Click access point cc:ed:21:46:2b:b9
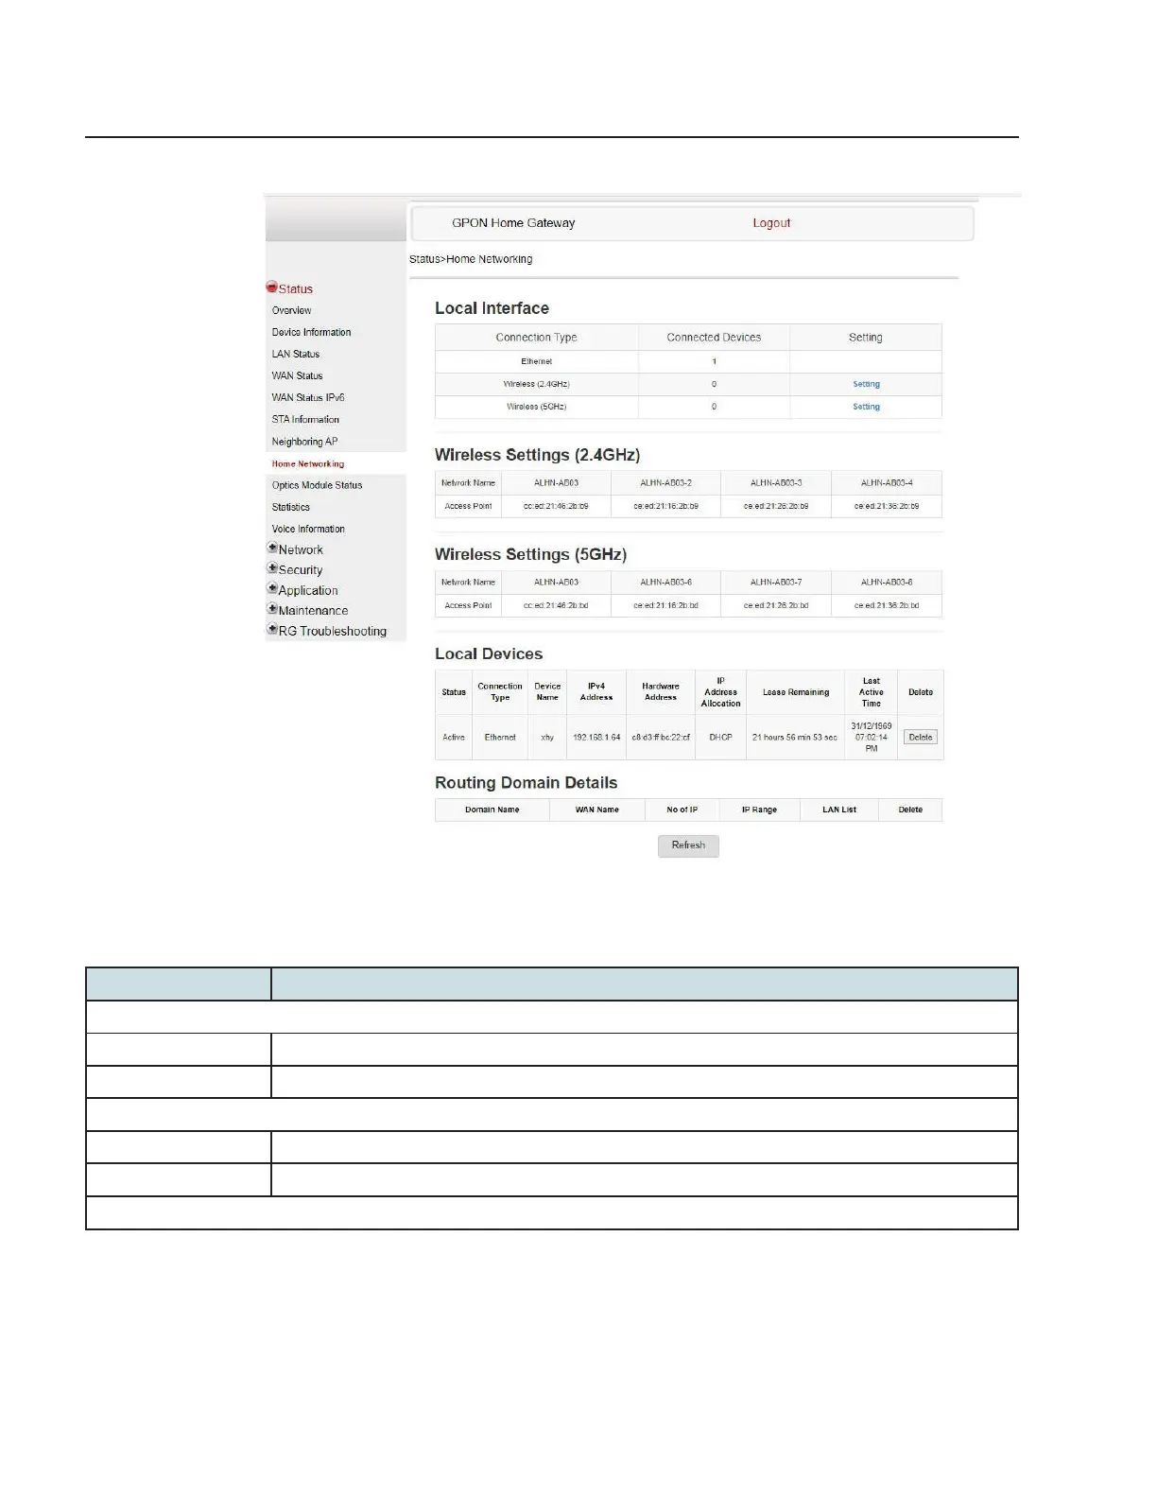 tap(556, 506)
